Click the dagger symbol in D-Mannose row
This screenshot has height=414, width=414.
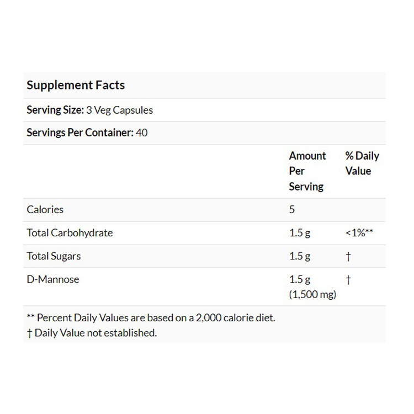coord(348,280)
